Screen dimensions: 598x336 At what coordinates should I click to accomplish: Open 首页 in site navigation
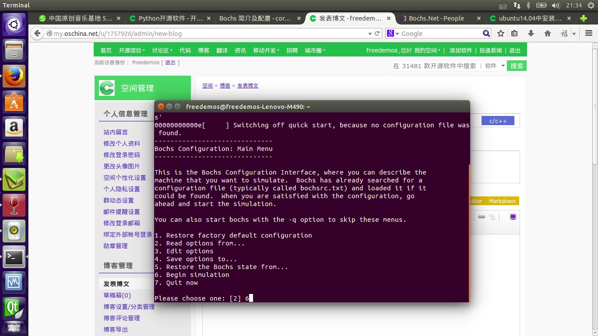pos(106,50)
